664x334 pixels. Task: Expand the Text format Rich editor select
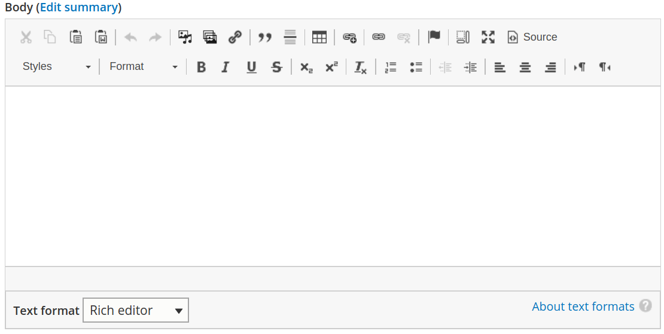coord(136,311)
